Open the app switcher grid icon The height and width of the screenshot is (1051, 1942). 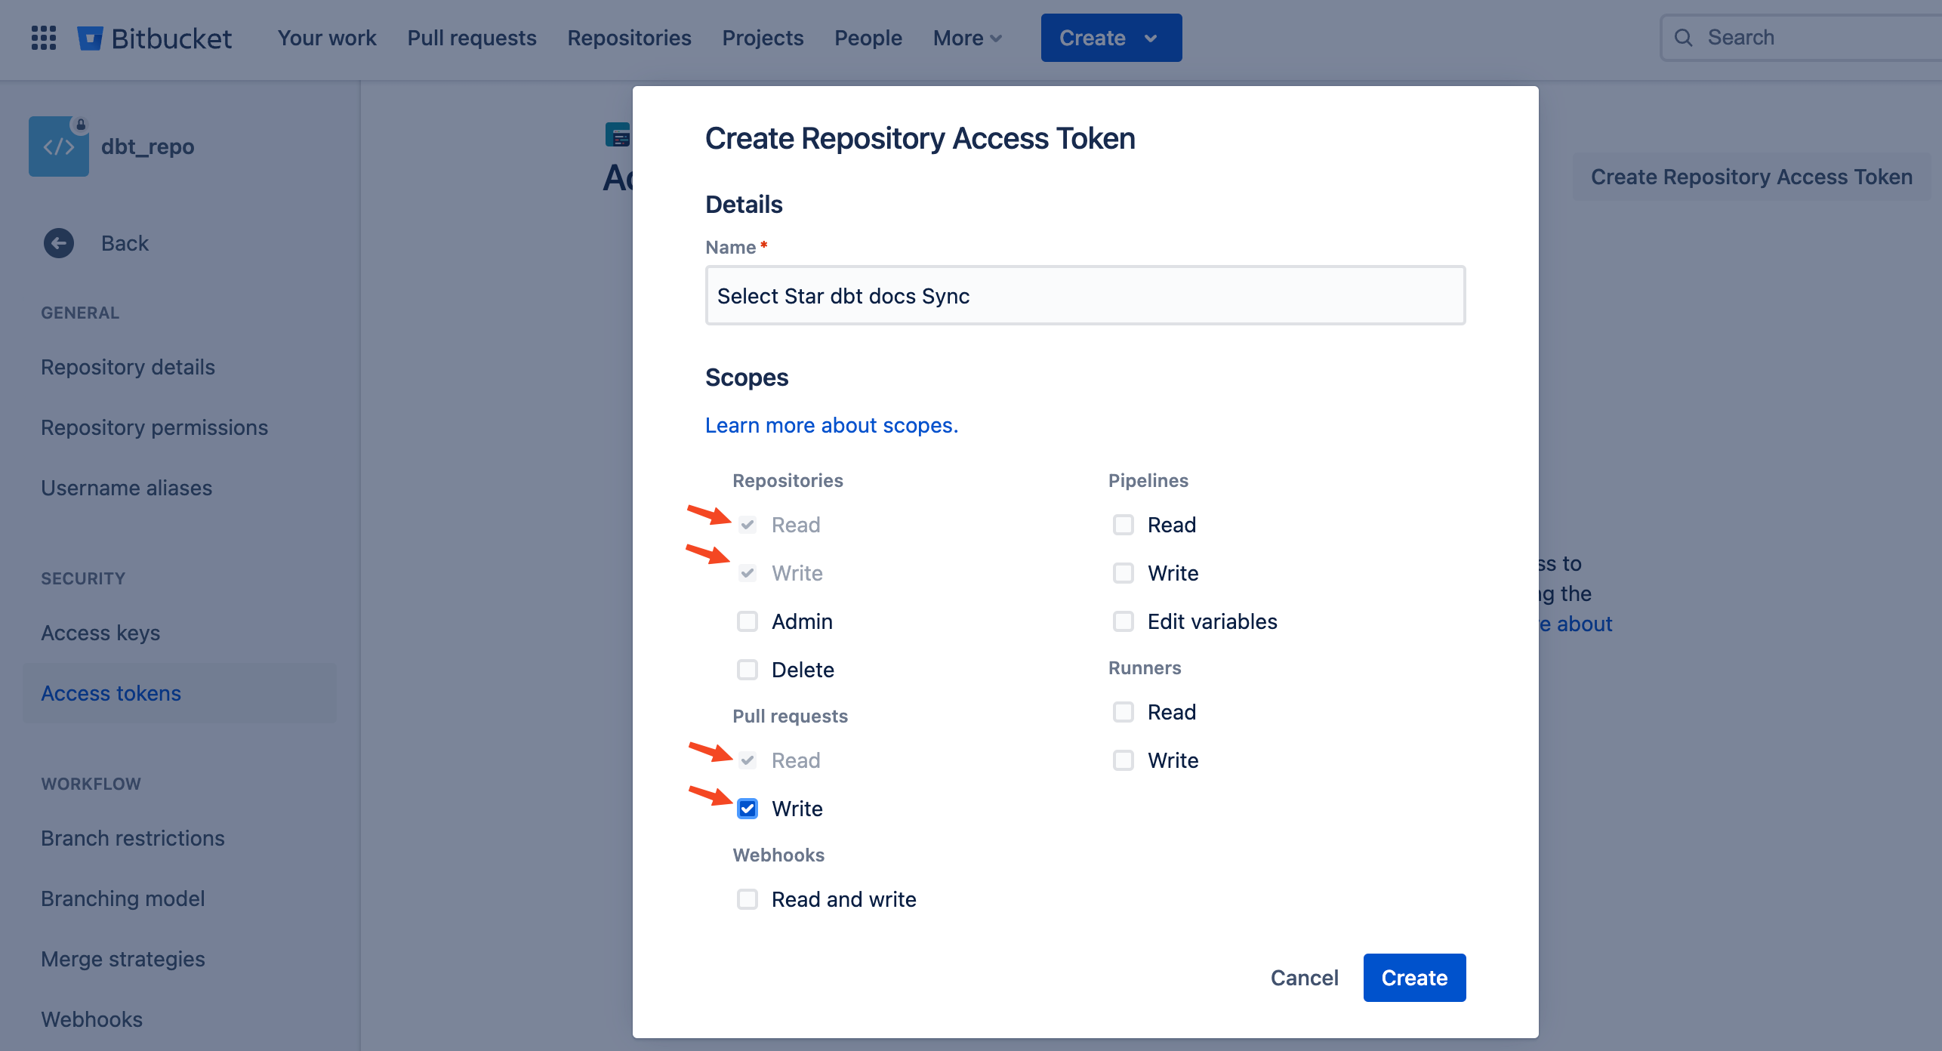(44, 38)
